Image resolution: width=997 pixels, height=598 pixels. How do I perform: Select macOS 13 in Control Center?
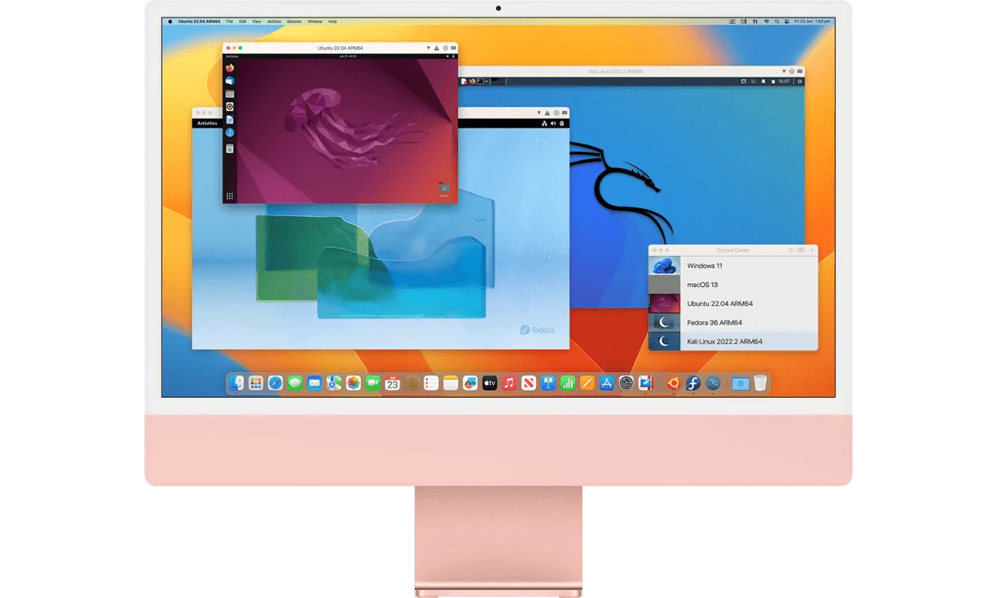[x=733, y=285]
